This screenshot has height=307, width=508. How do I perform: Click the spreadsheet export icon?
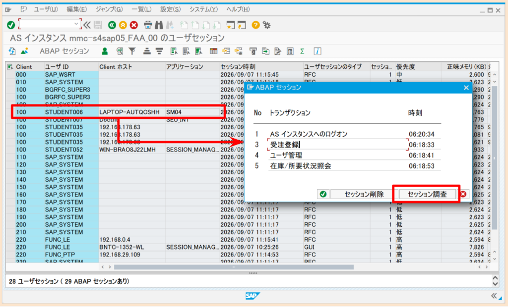tap(290, 51)
